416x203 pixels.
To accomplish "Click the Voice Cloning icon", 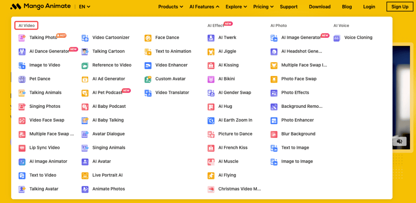I will (337, 38).
